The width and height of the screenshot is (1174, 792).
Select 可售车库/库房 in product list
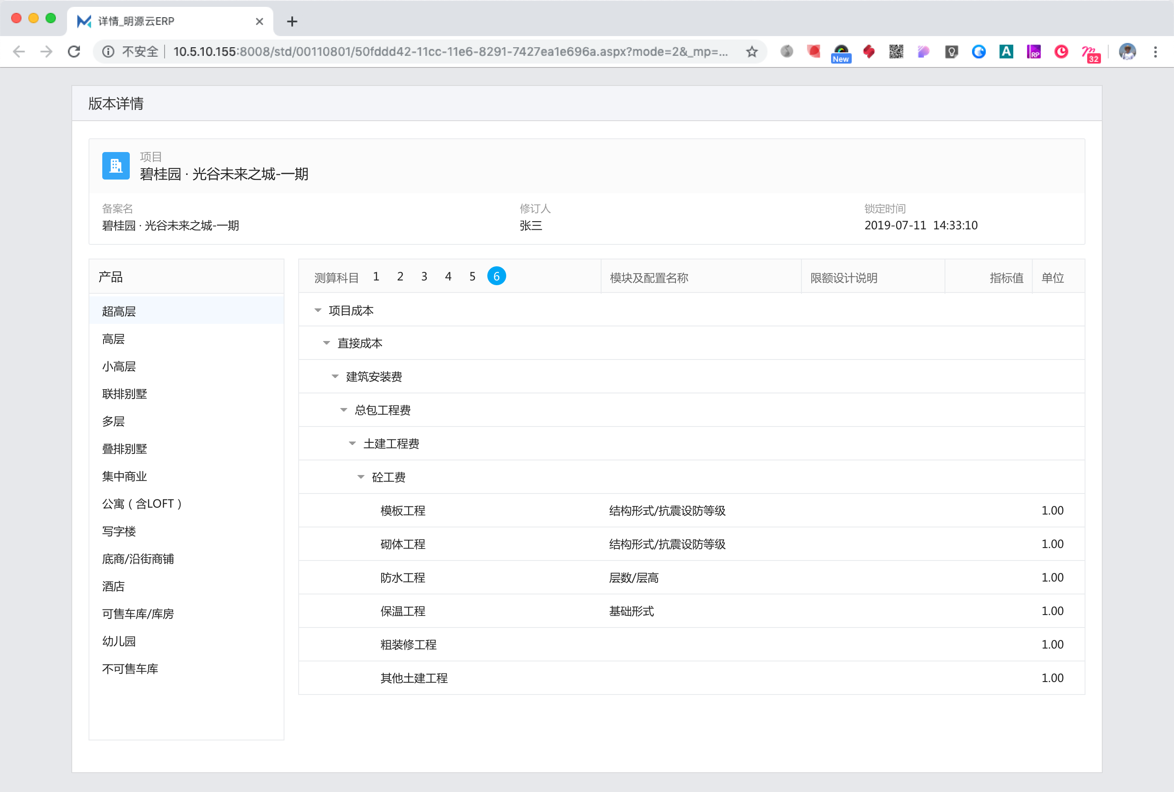pos(186,614)
